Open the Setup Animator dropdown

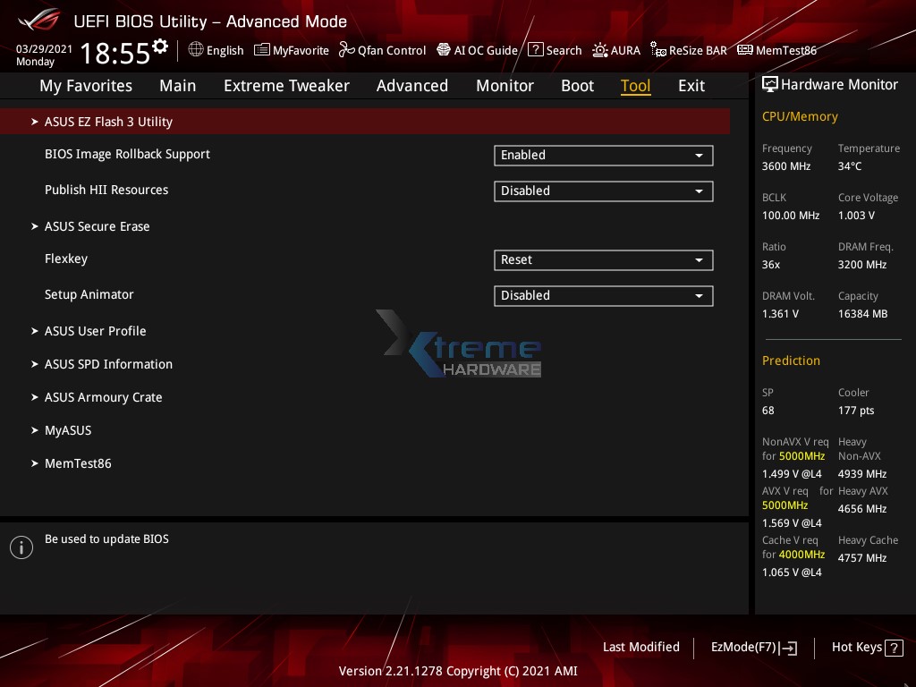pyautogui.click(x=604, y=295)
